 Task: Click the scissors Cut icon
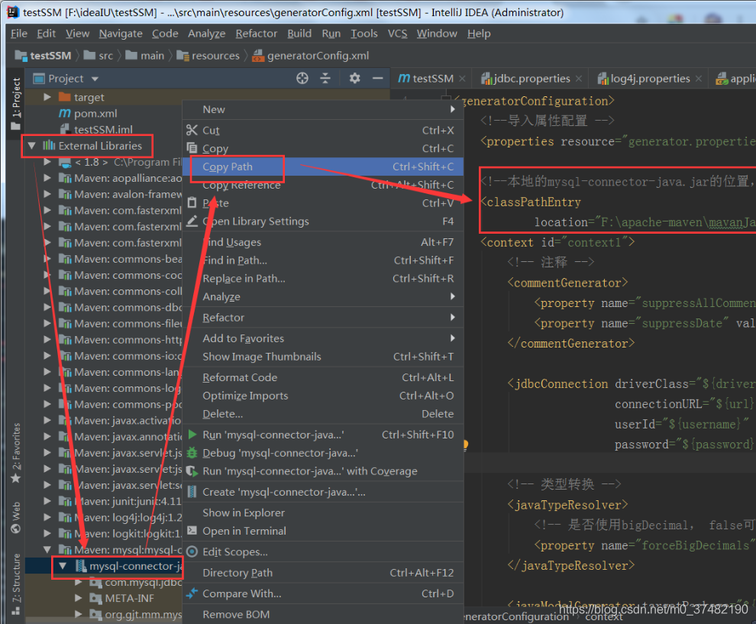[x=192, y=130]
